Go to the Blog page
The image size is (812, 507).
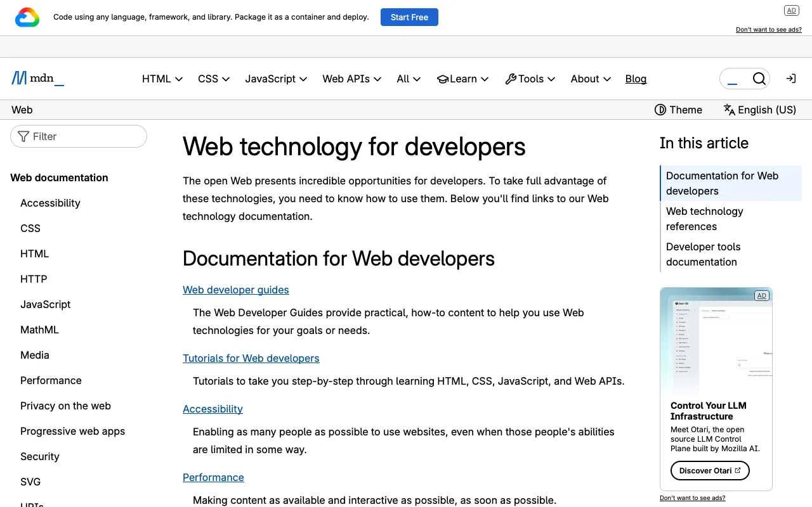[x=636, y=79]
